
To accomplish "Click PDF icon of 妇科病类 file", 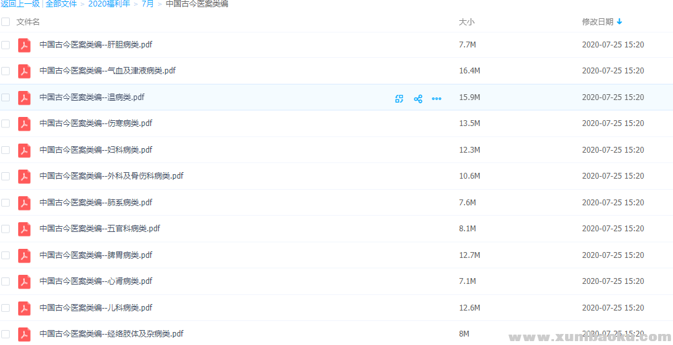I will point(24,150).
